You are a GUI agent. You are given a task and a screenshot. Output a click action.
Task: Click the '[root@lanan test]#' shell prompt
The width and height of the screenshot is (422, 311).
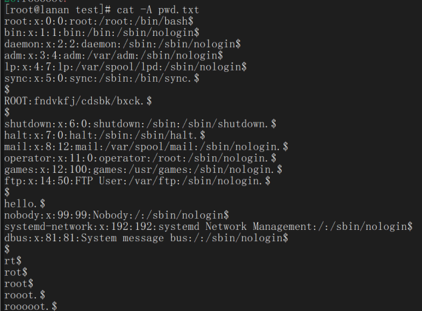pyautogui.click(x=58, y=10)
